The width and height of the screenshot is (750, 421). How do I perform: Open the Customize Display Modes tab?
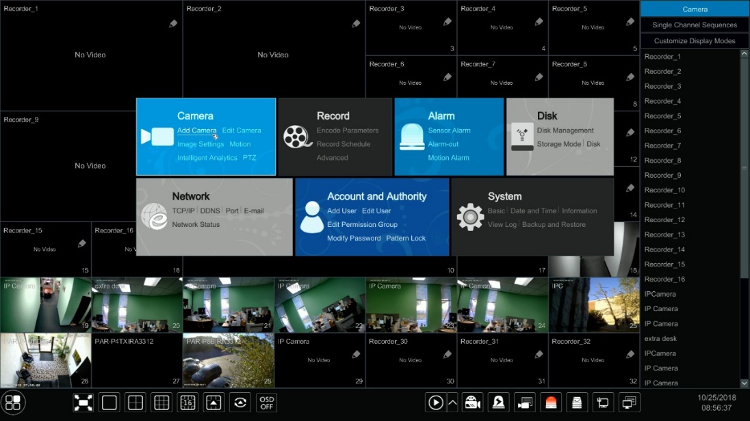[x=695, y=41]
